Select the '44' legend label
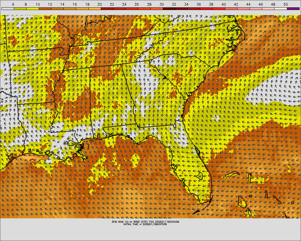The width and height of the screenshot is (301, 241). click(248, 4)
